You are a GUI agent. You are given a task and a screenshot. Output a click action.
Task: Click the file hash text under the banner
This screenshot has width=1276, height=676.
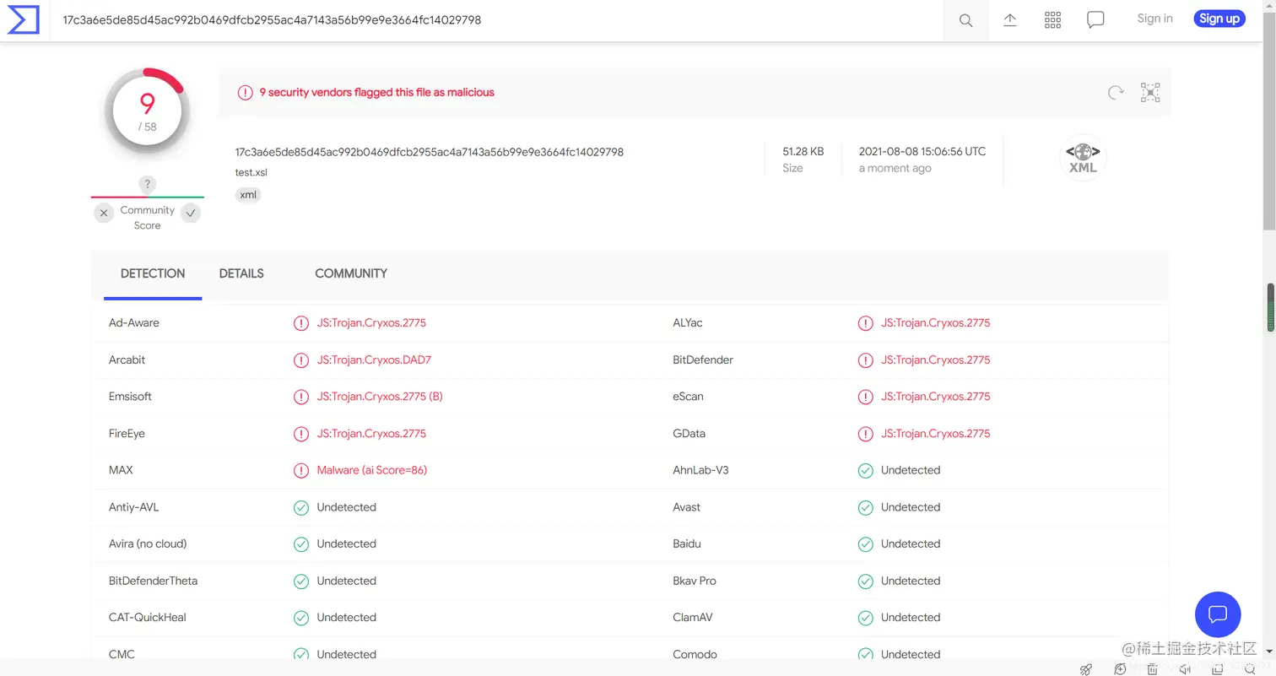(x=430, y=152)
